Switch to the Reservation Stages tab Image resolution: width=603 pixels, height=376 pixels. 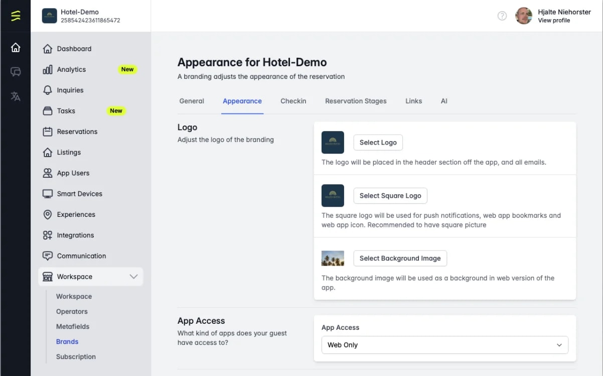point(356,101)
